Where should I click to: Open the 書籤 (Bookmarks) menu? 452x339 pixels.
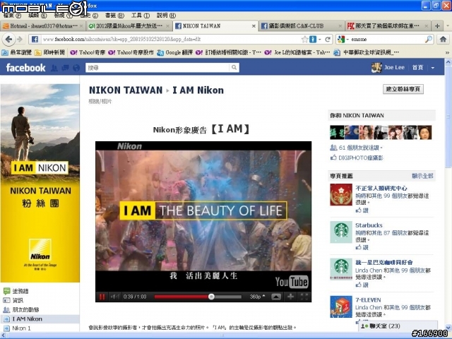tap(114, 16)
